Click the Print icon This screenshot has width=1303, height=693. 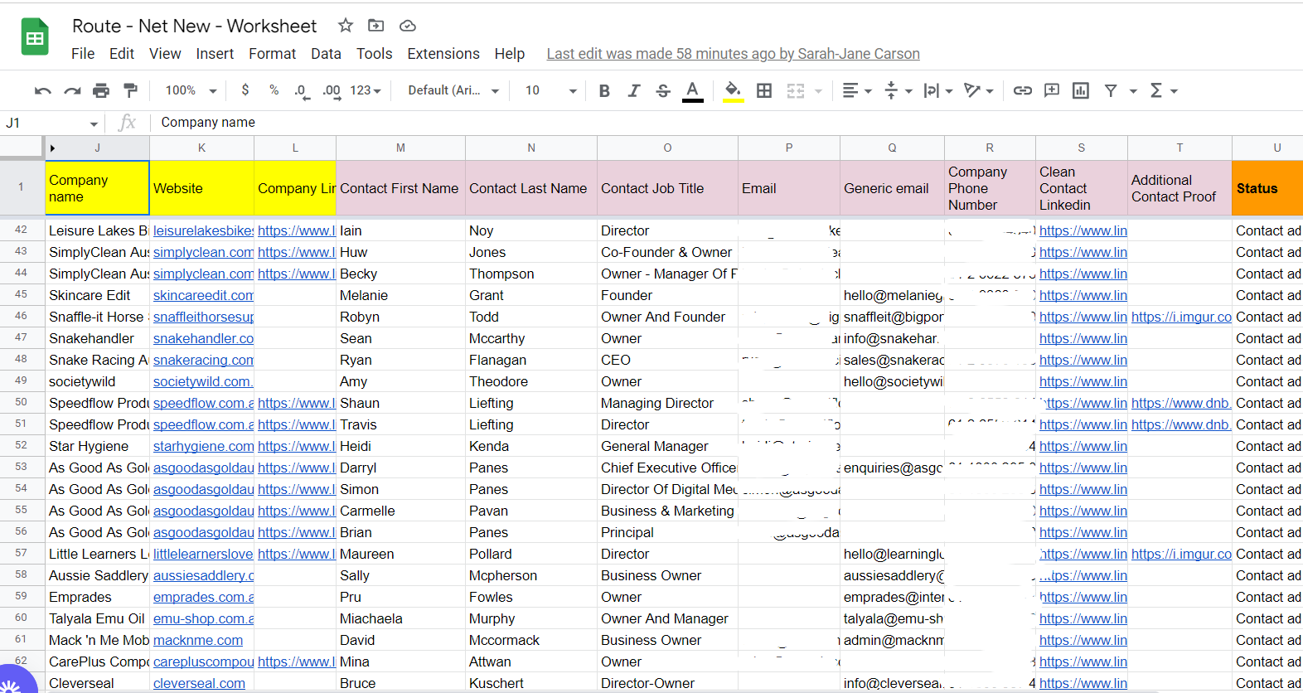click(101, 90)
